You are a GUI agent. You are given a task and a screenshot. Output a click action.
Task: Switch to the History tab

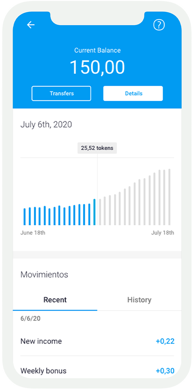(139, 300)
